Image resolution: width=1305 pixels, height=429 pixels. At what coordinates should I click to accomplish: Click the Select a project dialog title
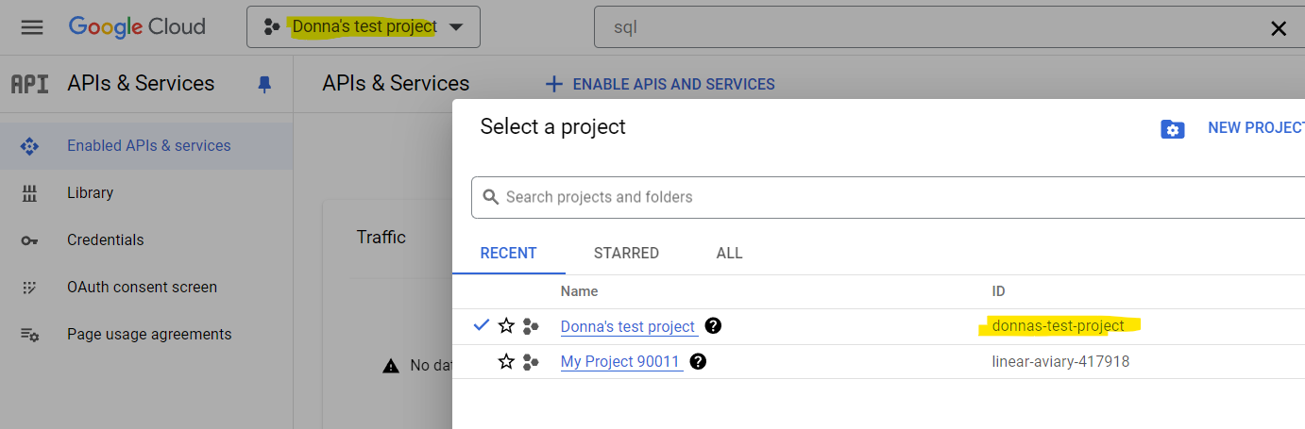click(x=552, y=126)
